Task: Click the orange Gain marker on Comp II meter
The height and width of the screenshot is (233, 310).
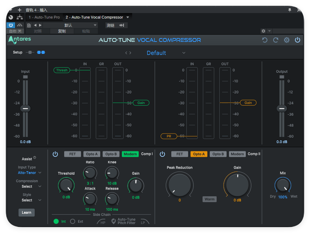Action: tap(248, 103)
